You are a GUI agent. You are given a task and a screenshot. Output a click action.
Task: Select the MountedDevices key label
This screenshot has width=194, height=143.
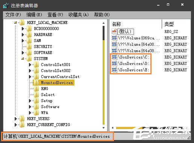pyautogui.click(x=57, y=83)
